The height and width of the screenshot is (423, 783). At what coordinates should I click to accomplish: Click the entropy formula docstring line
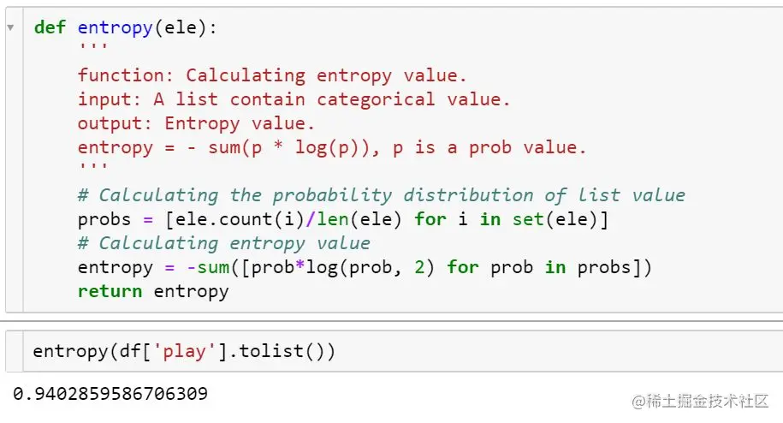tap(331, 148)
